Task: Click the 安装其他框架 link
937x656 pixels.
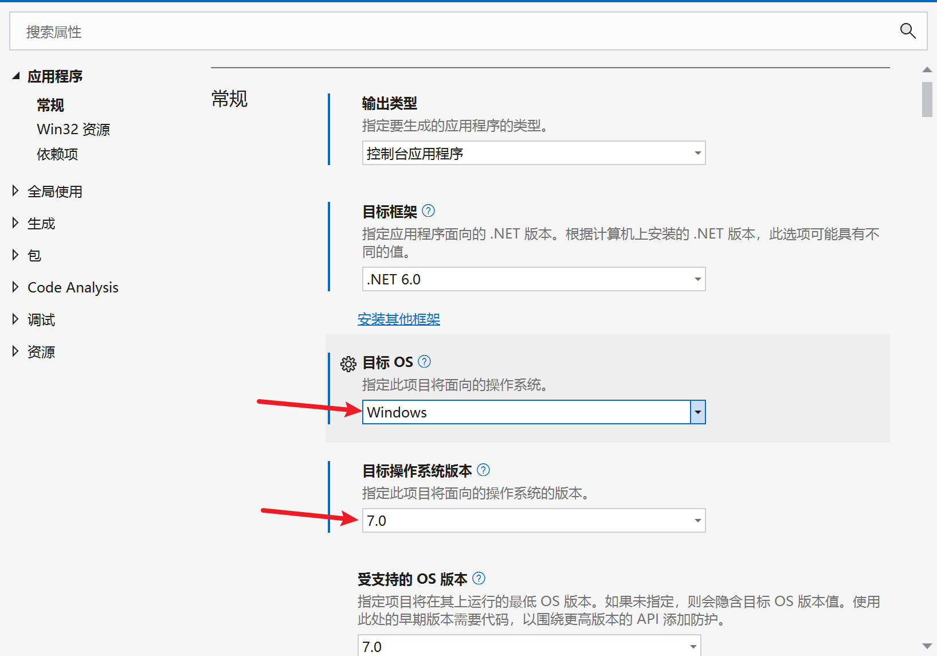Action: [398, 319]
